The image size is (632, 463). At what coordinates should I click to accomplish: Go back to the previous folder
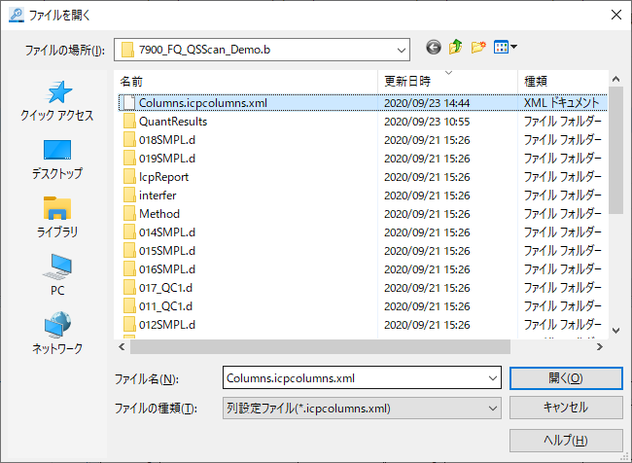434,48
